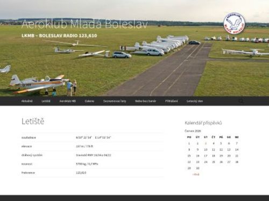Click the coordinates value N 50° E 14°
Screen dimensions: 269x201
pyautogui.click(x=94, y=138)
